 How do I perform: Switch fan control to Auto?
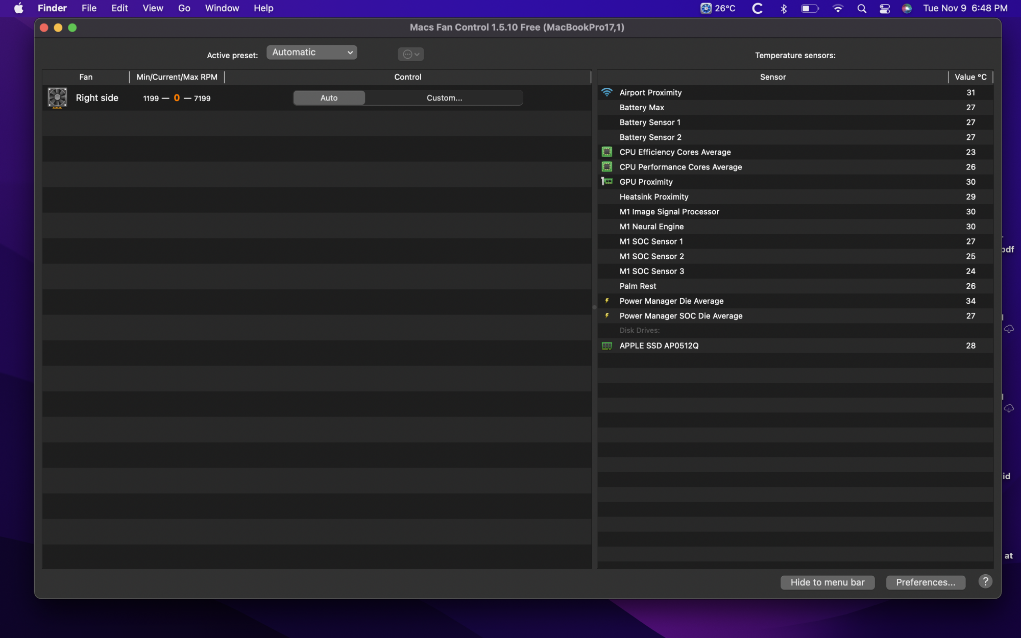pos(329,98)
